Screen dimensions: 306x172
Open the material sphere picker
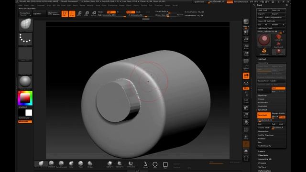pos(25,82)
